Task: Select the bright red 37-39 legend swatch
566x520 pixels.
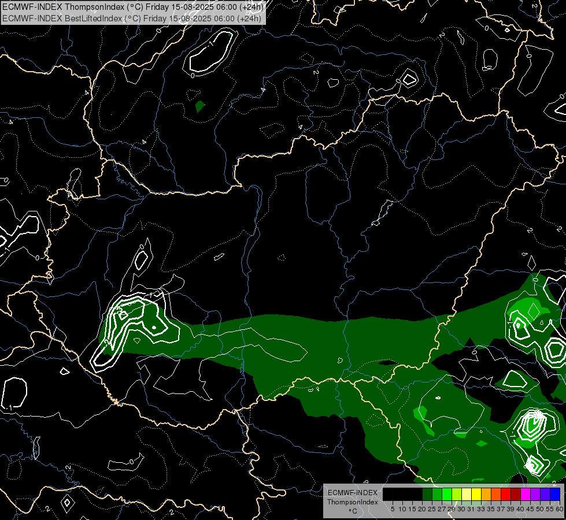Action: pos(506,494)
